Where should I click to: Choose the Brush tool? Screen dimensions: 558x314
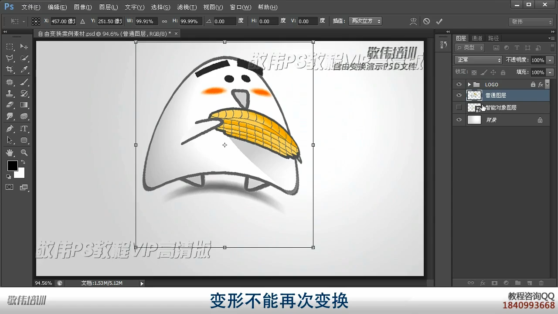pyautogui.click(x=24, y=82)
